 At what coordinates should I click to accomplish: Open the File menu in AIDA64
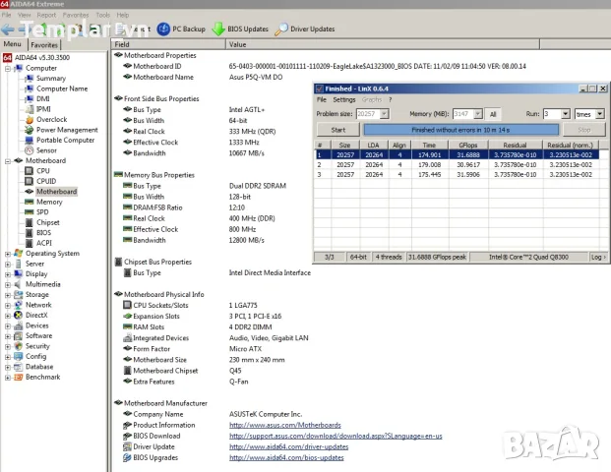pyautogui.click(x=6, y=15)
